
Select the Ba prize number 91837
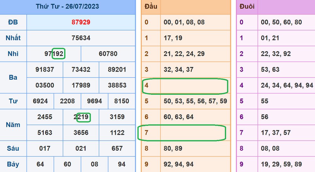[45, 70]
